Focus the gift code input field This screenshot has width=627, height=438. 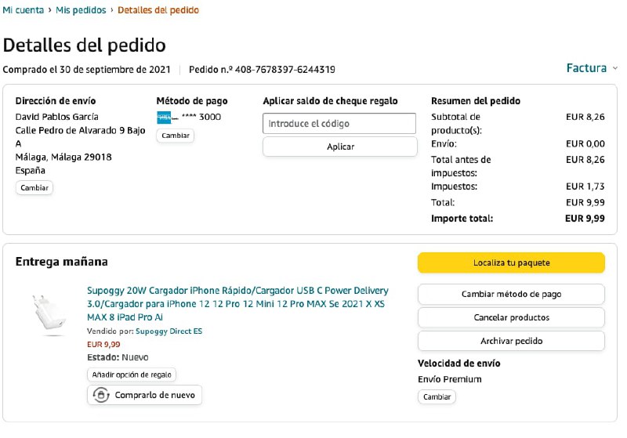(339, 124)
